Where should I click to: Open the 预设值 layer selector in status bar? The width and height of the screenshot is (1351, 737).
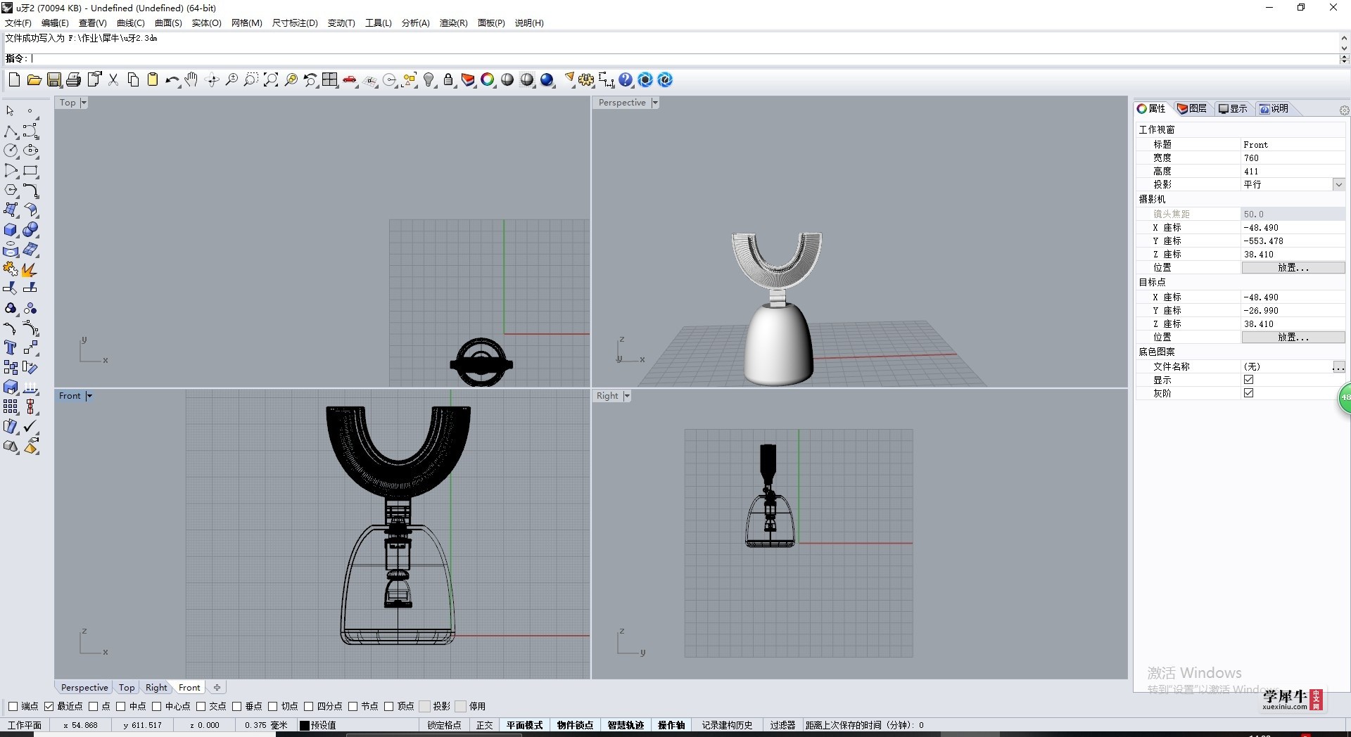pos(324,725)
